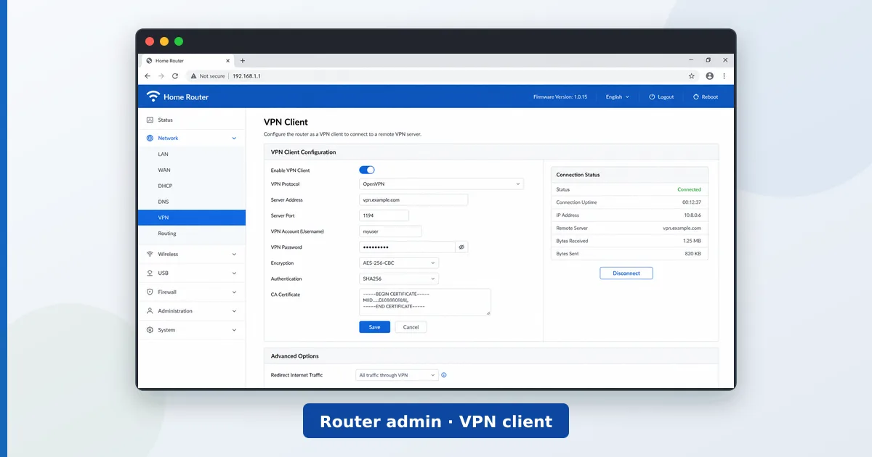This screenshot has height=457, width=872.
Task: Click inside the CA Certificate text area
Action: [424, 302]
